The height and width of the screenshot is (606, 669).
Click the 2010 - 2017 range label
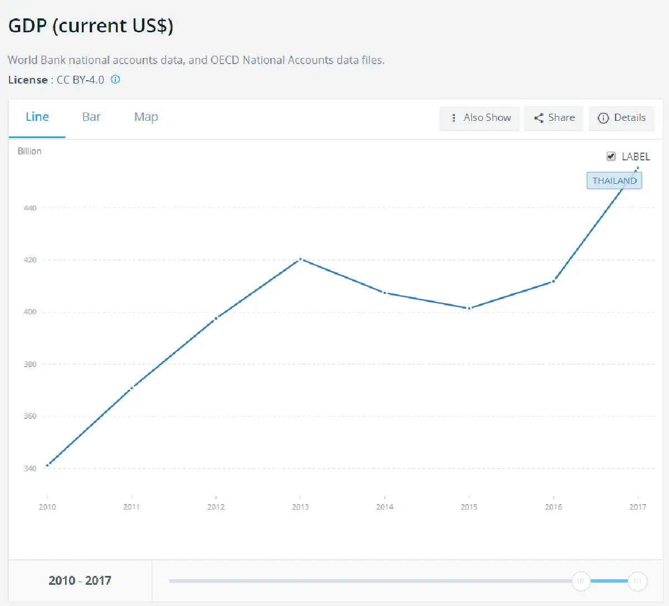click(80, 580)
